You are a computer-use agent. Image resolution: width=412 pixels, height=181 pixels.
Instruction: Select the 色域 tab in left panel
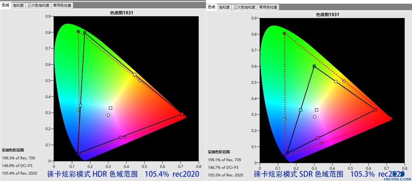pyautogui.click(x=5, y=5)
